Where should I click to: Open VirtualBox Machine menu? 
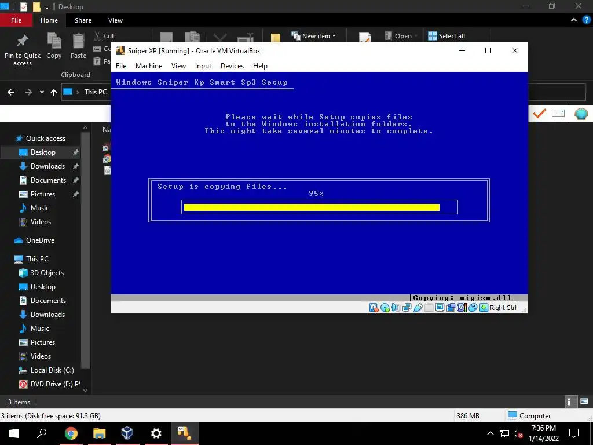pos(149,66)
